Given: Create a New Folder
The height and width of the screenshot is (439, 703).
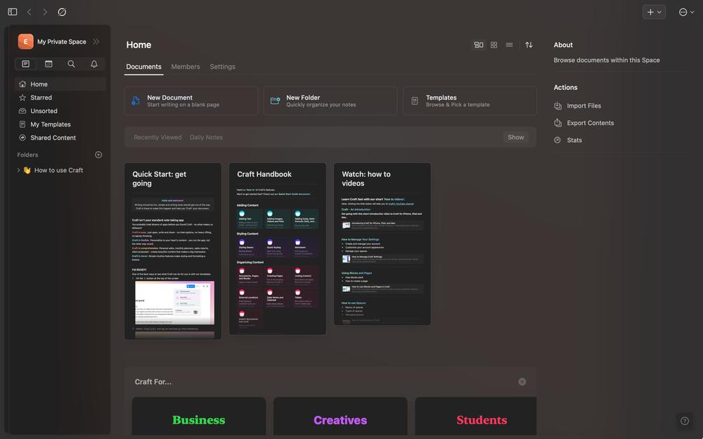Looking at the screenshot, I should click(x=330, y=100).
